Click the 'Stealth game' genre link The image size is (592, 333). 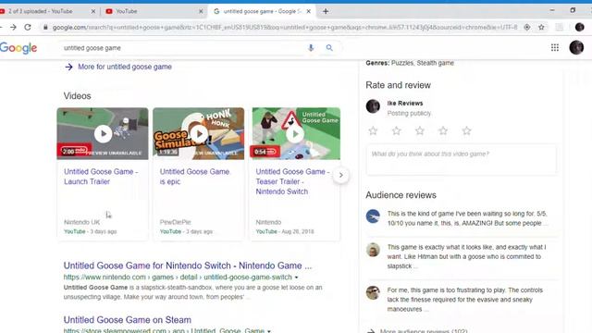tap(436, 63)
